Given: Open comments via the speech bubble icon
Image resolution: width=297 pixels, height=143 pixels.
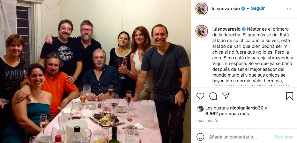Looking at the screenshot, I should [x=213, y=96].
